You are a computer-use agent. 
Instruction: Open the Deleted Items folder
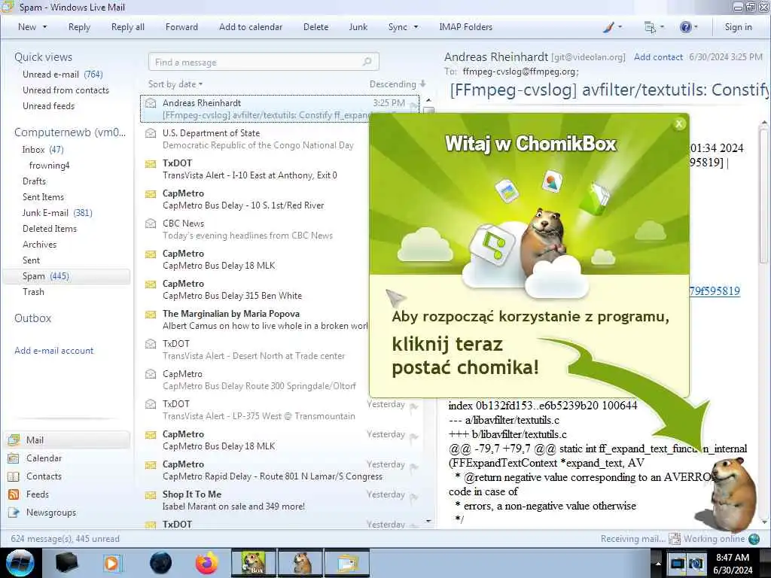[50, 229]
